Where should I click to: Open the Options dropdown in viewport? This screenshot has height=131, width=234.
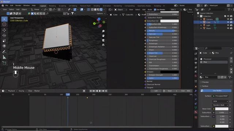point(101,13)
